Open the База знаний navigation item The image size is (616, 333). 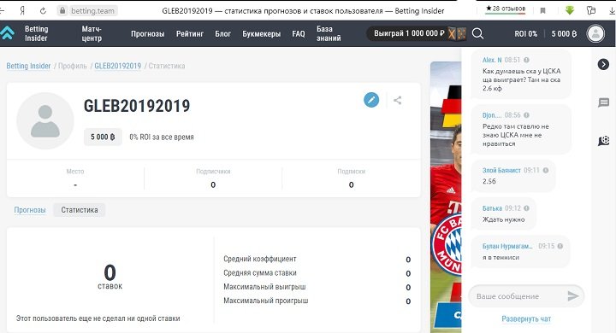tap(329, 34)
